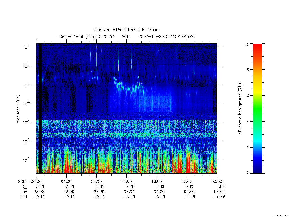
Task: Select the 08:00 SCET time tick label
Action: pos(96,181)
